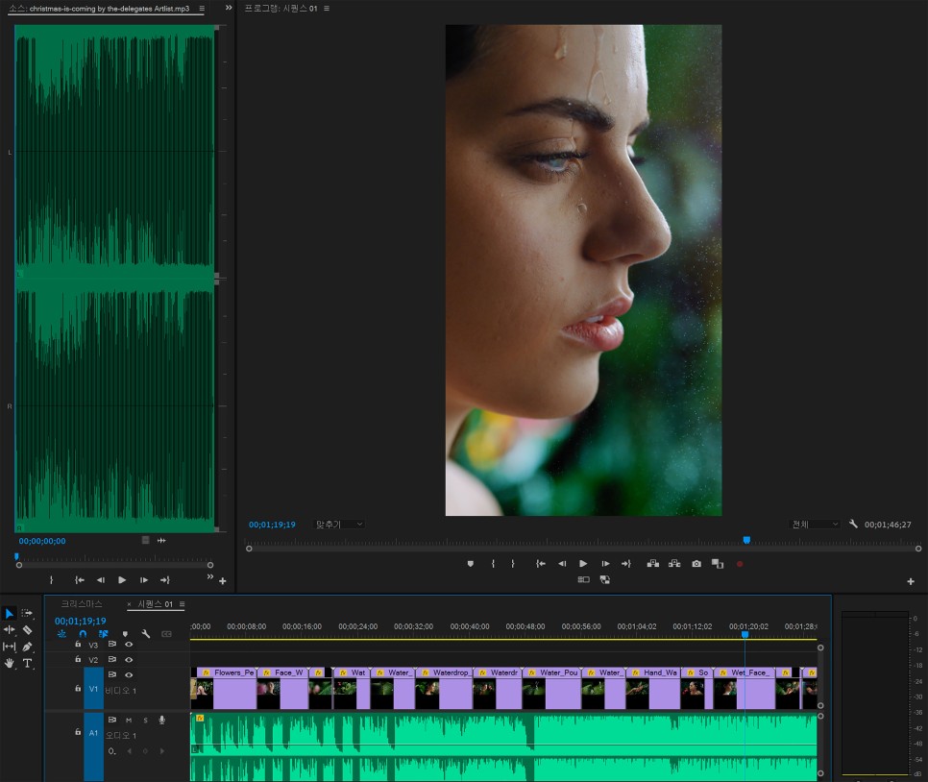Select the Ripple Edit tool

point(10,630)
